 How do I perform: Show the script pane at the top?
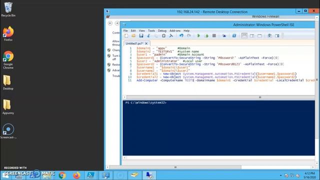coord(244,35)
